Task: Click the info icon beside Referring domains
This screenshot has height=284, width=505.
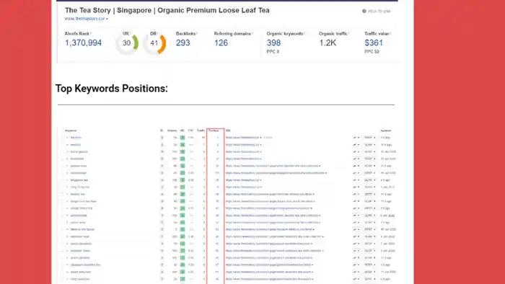Action: click(x=252, y=33)
